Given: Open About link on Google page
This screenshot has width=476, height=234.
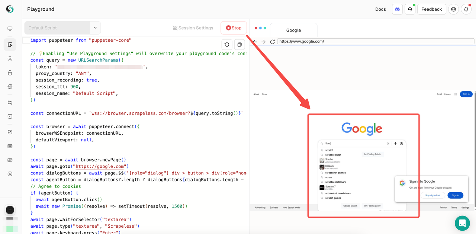Looking at the screenshot, I should pos(257,94).
